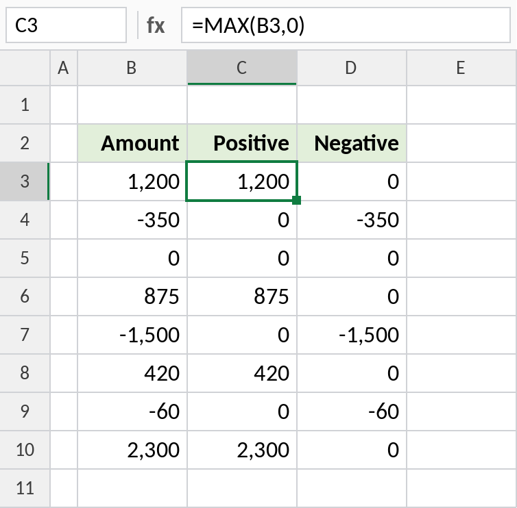The image size is (517, 508).
Task: Select row 5 header
Action: (x=25, y=258)
